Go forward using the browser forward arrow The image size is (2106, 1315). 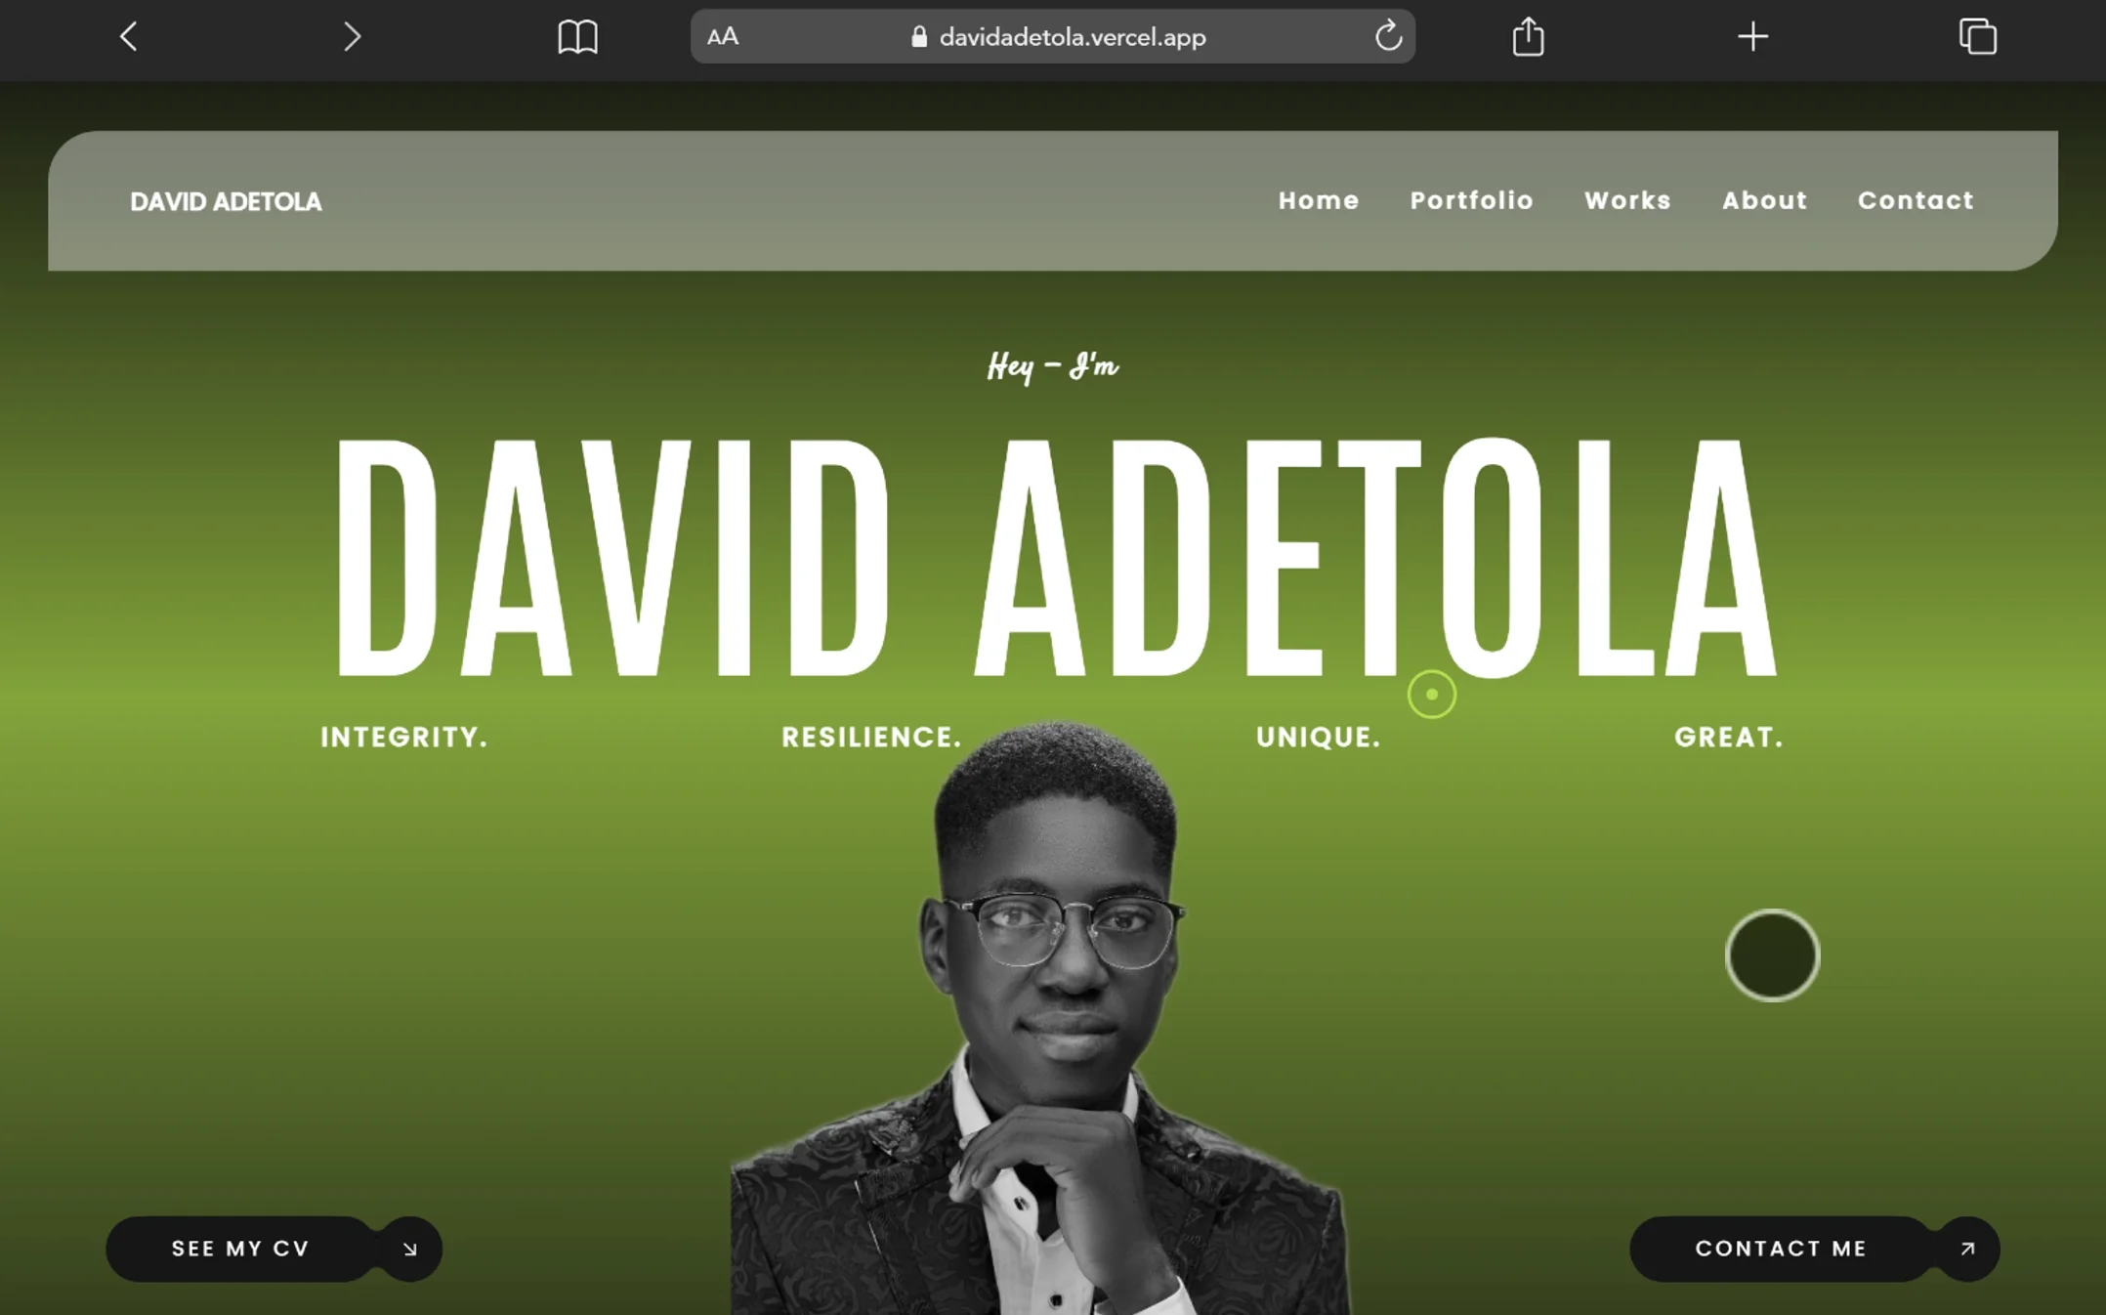[x=353, y=37]
